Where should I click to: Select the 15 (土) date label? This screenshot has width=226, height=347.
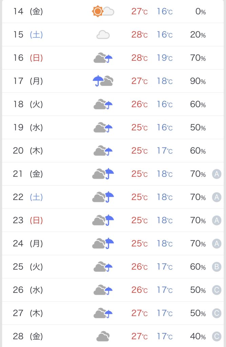click(x=28, y=35)
